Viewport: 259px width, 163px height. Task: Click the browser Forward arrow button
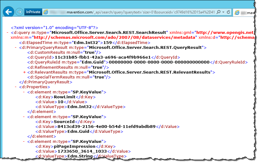click(x=19, y=12)
